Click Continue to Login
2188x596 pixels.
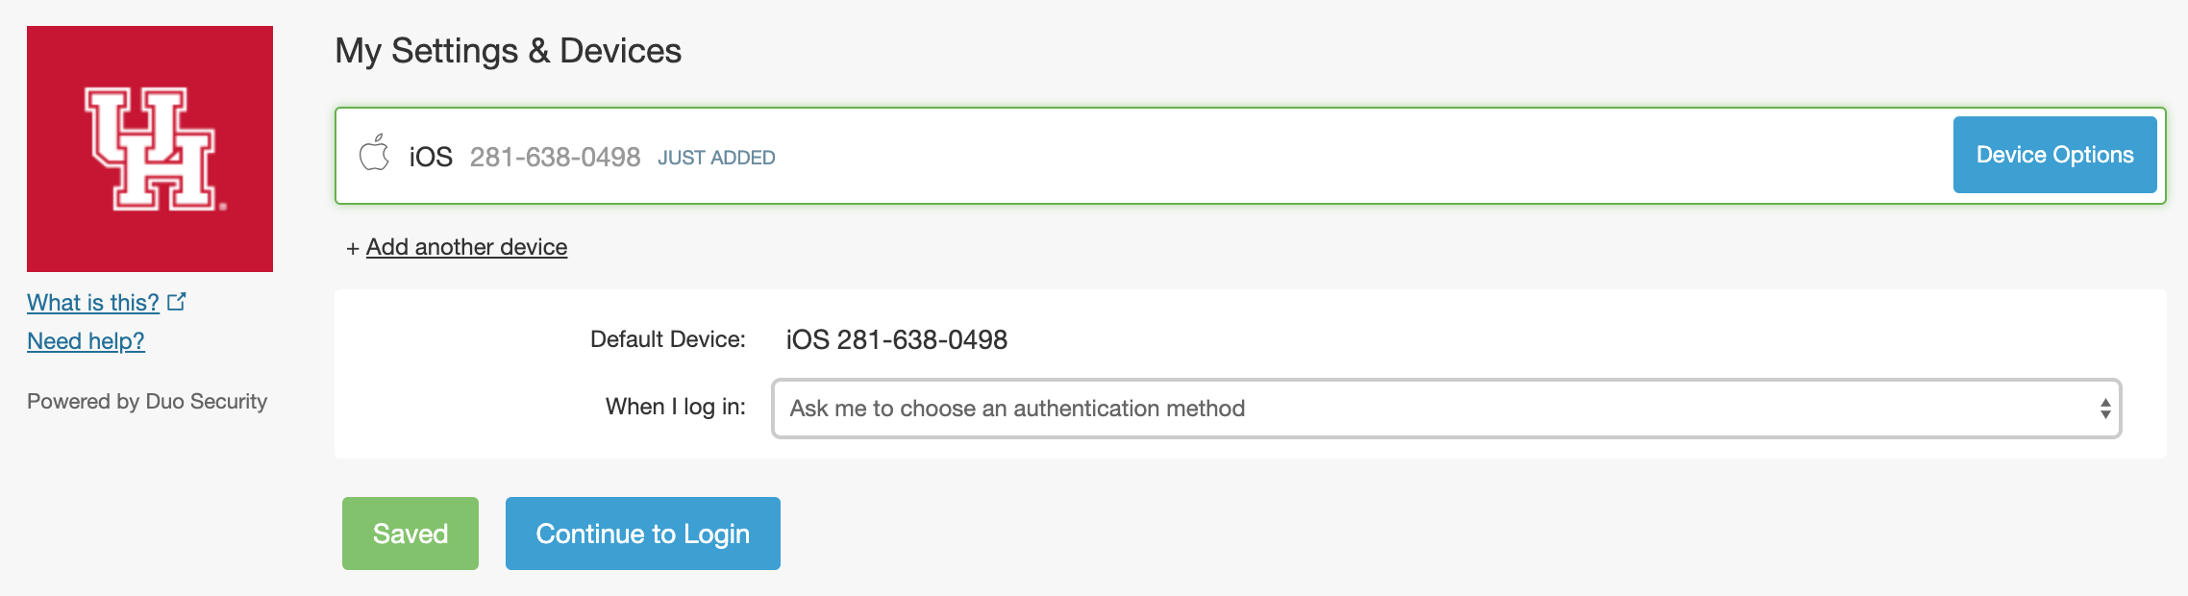pos(642,534)
